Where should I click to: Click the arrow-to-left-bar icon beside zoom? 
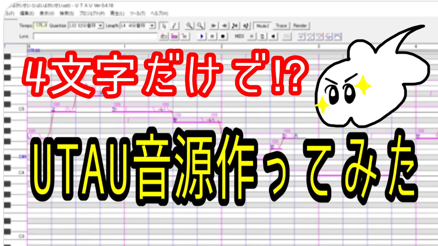pyautogui.click(x=214, y=26)
